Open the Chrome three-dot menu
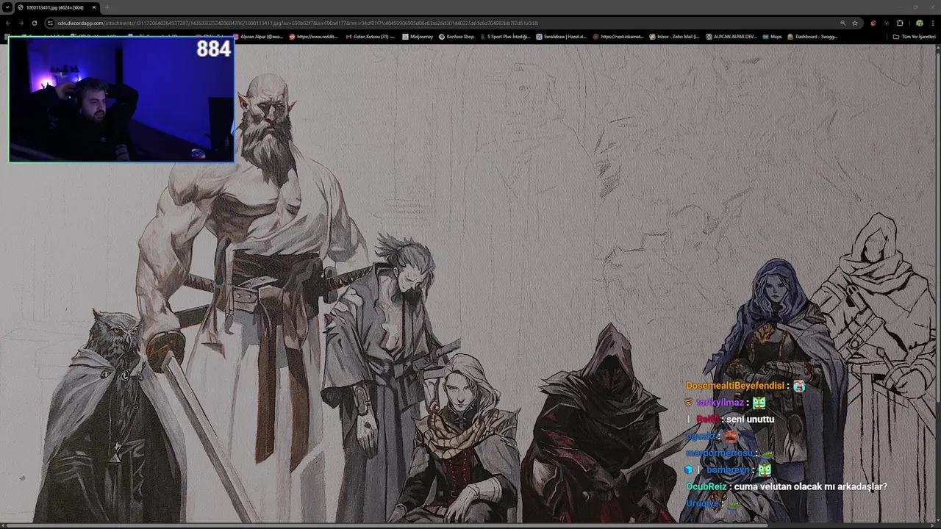This screenshot has width=941, height=529. pos(932,23)
